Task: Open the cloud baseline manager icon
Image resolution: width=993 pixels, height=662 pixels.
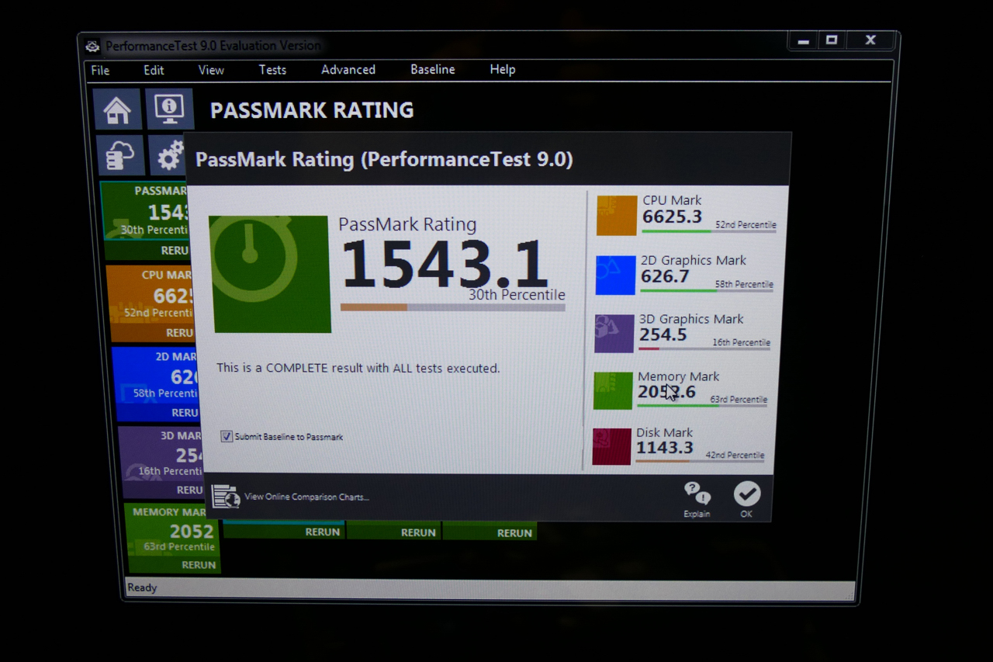Action: tap(121, 154)
